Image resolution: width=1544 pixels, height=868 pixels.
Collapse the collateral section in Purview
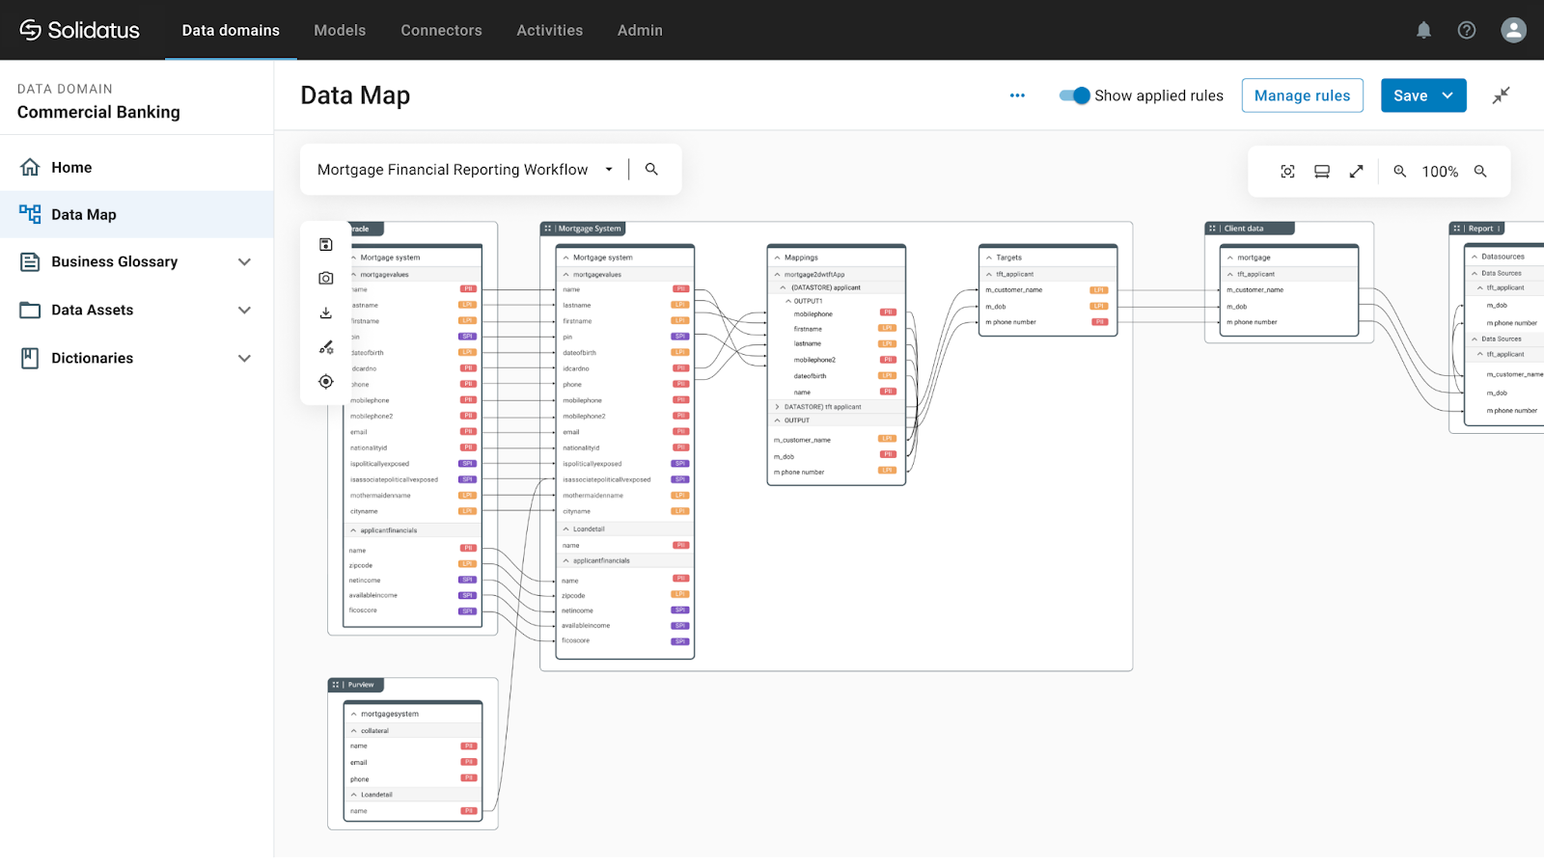point(354,731)
